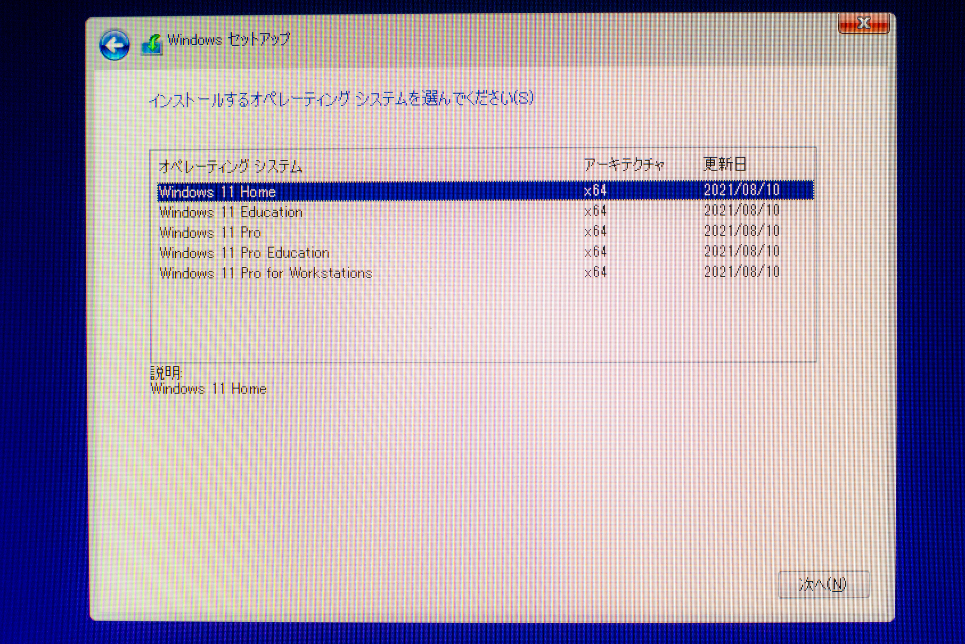Click date cell of Pro for Workstations row
The width and height of the screenshot is (965, 644).
click(x=742, y=272)
